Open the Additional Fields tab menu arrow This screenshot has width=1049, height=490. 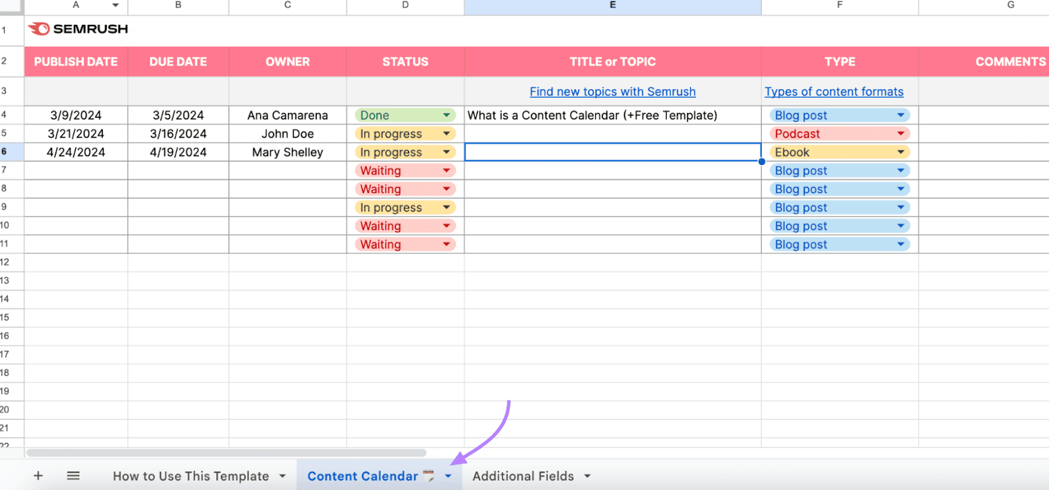pos(587,476)
